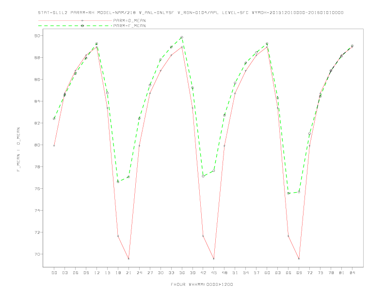Click the red O_MEAN minimum point at hour 21
This screenshot has height=297, width=384.
pyautogui.click(x=128, y=259)
